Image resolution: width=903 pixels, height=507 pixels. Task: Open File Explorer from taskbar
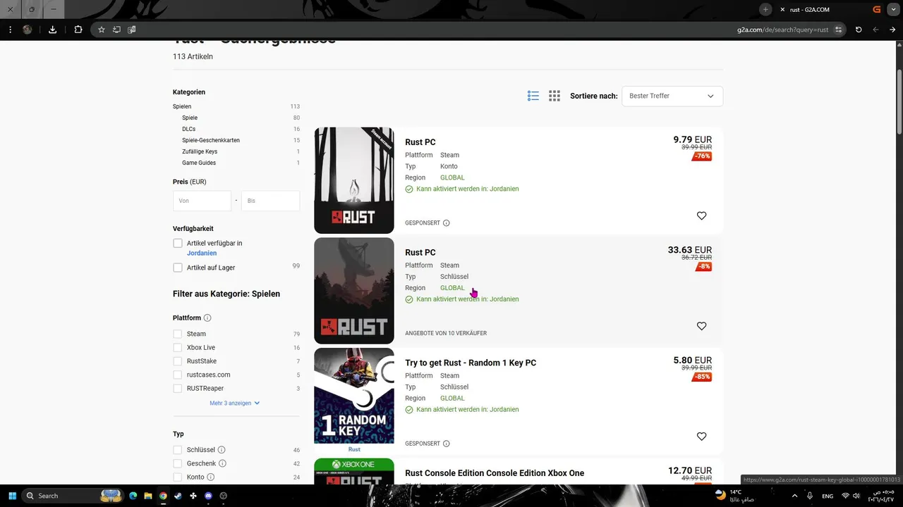tap(147, 496)
